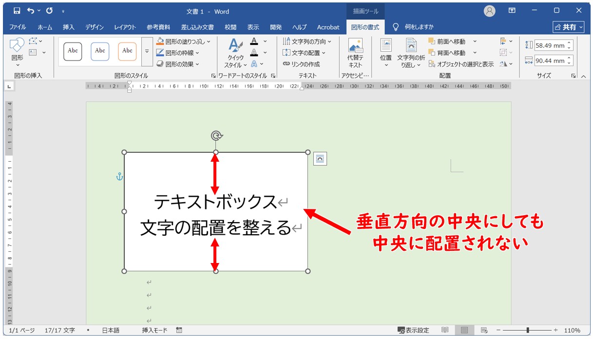The width and height of the screenshot is (595, 339).
Task: Open 文字列の折り返し wrap text menu
Action: pos(411,53)
